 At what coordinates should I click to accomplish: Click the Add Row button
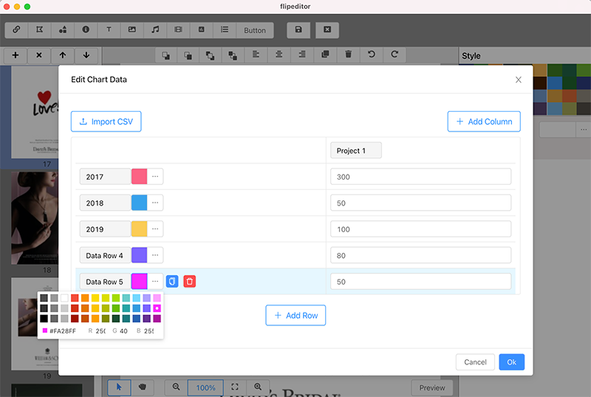pos(295,315)
